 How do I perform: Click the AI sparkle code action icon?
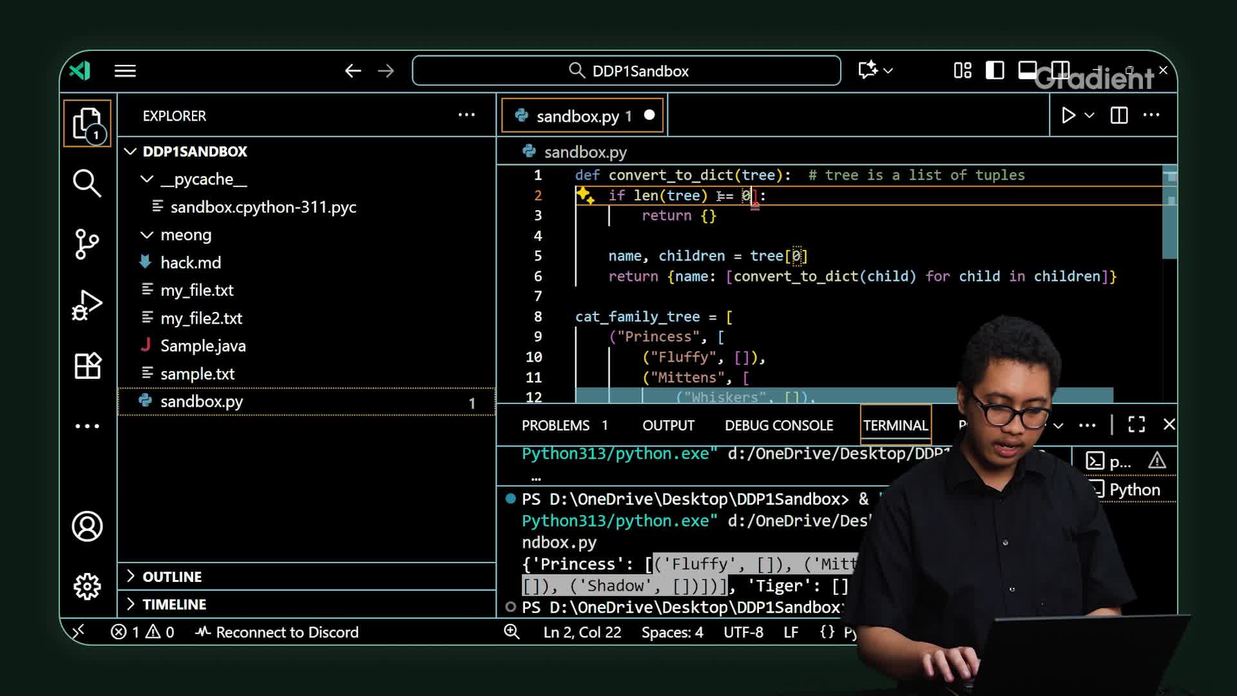coord(585,195)
